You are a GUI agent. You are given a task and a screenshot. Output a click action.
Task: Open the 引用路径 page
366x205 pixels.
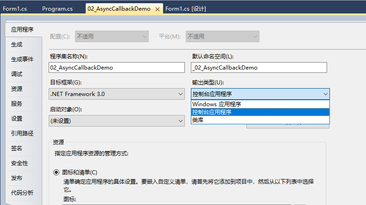click(22, 134)
